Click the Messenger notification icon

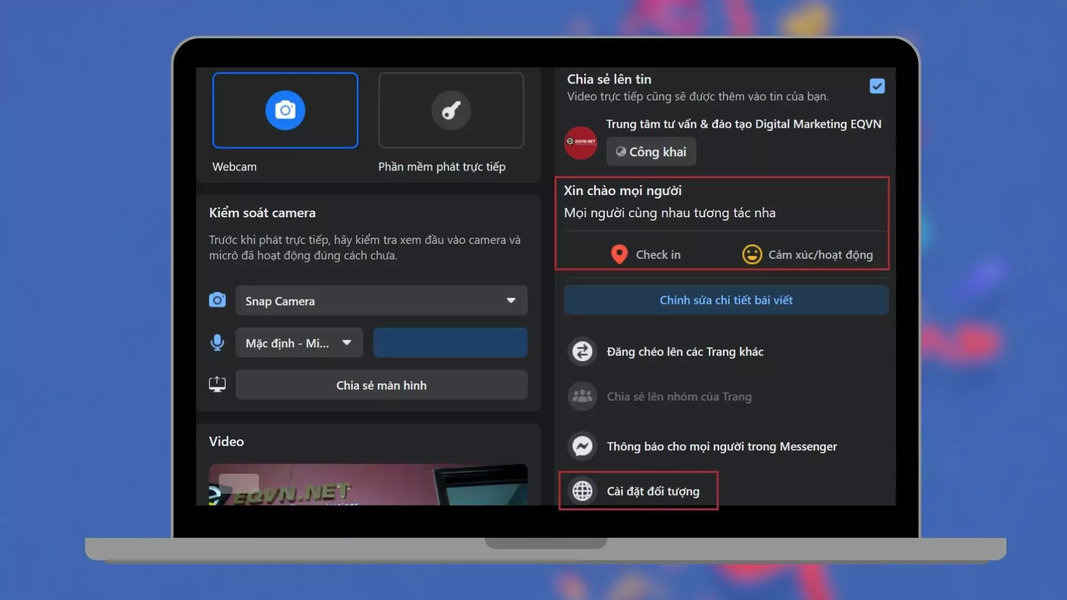pyautogui.click(x=582, y=446)
